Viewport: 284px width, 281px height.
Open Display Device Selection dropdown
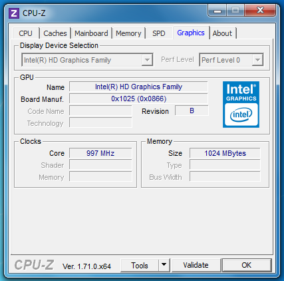87,60
